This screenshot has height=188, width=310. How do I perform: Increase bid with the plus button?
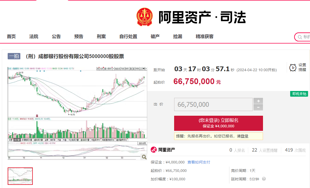(258, 101)
